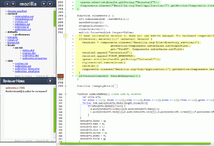Click 'Expand all' below the file tree

coord(42,76)
